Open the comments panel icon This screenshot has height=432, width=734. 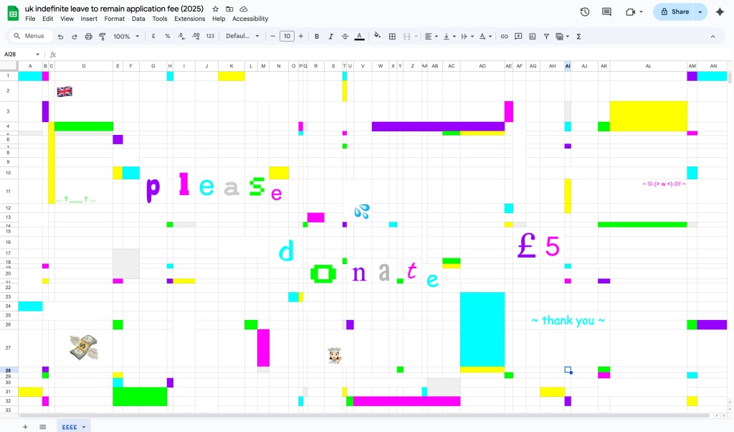[606, 12]
